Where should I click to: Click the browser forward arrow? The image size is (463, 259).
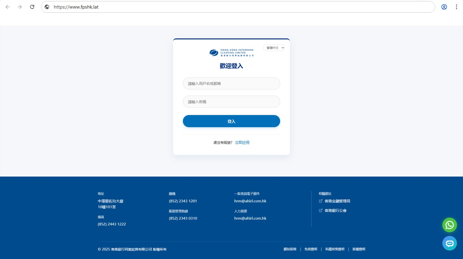point(20,7)
